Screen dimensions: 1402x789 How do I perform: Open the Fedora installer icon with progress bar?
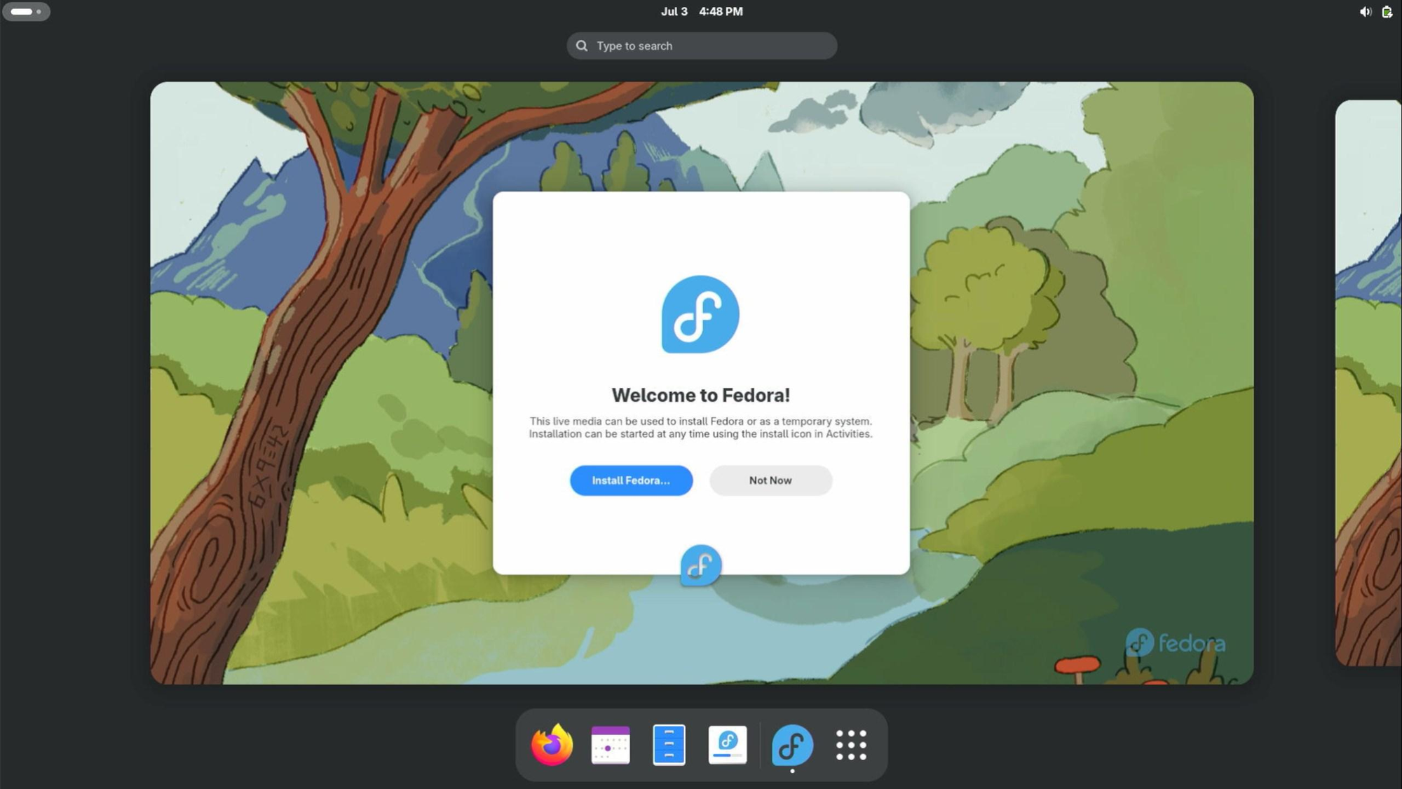[x=728, y=745]
